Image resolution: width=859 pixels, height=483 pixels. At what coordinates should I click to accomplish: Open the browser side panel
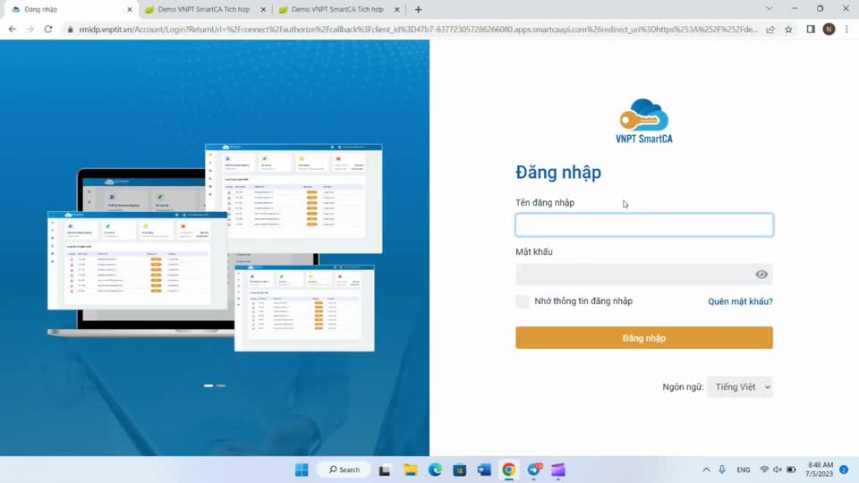click(811, 29)
